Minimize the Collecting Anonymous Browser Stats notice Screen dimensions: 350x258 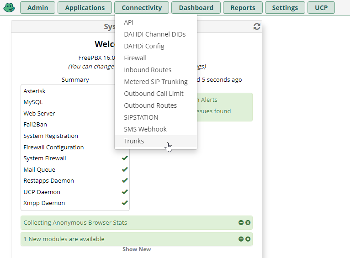(x=241, y=222)
